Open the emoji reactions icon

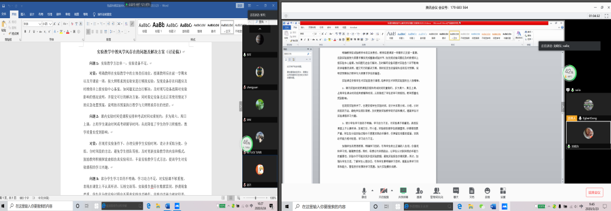click(x=487, y=192)
